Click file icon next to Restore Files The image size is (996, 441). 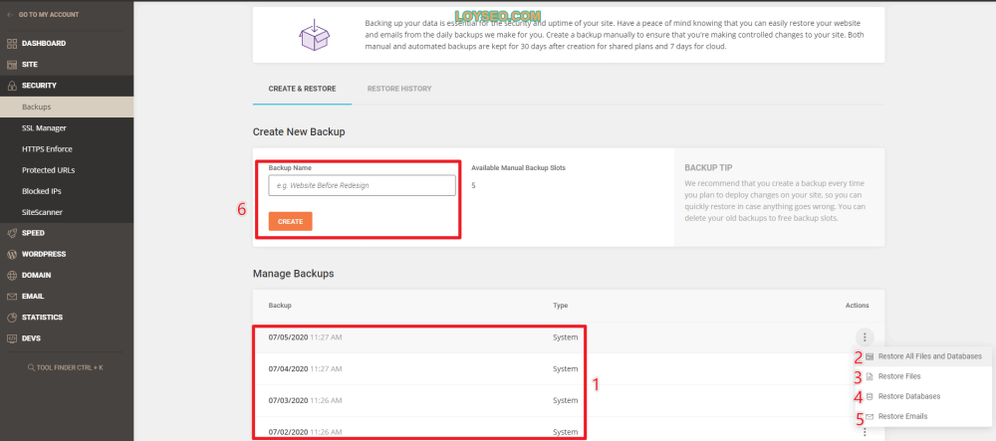click(870, 376)
